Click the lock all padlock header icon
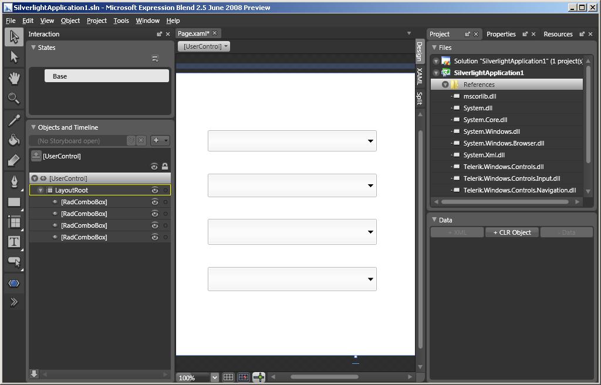This screenshot has height=385, width=601. (x=165, y=166)
